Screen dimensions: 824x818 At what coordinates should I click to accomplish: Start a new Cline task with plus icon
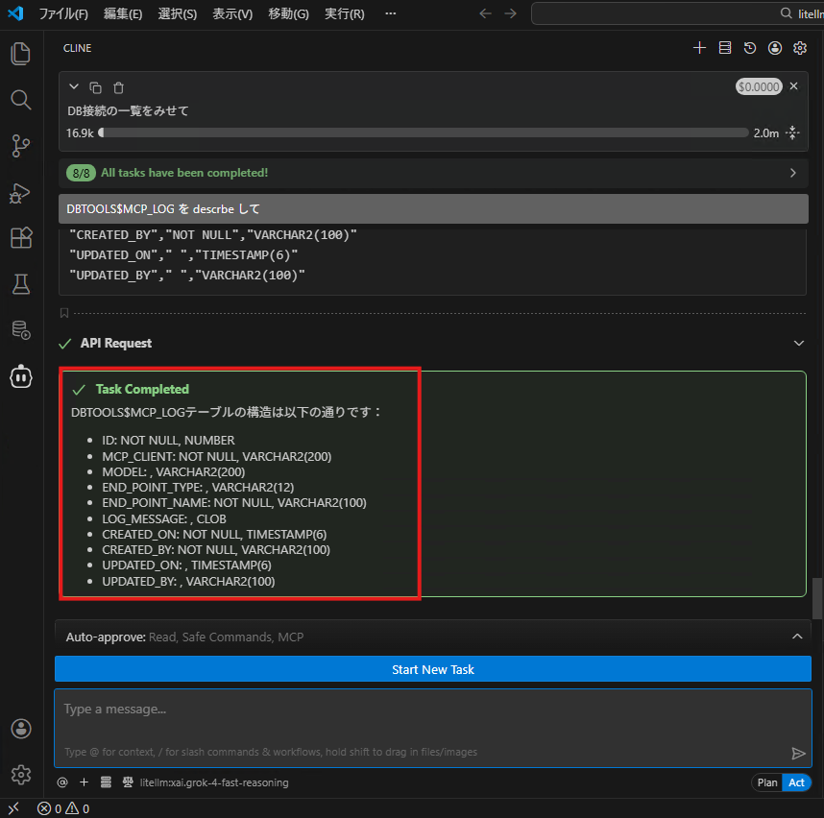pos(699,48)
